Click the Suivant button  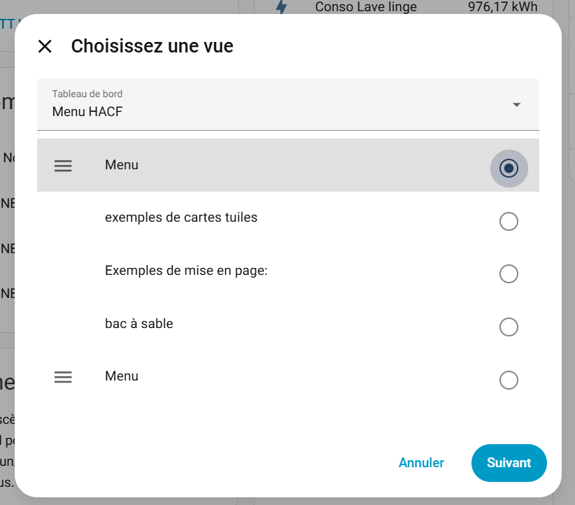click(509, 463)
